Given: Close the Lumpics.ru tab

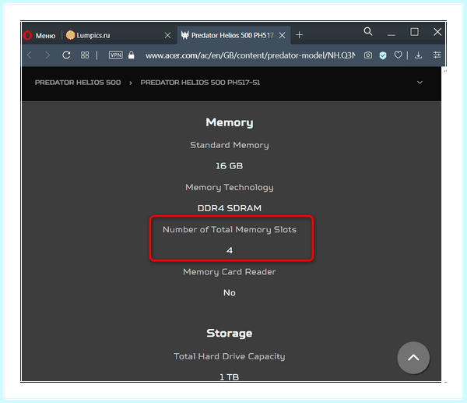Looking at the screenshot, I should 167,36.
